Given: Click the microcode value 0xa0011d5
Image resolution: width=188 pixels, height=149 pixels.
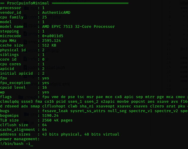Looking at the screenshot, I should [x=53, y=36].
